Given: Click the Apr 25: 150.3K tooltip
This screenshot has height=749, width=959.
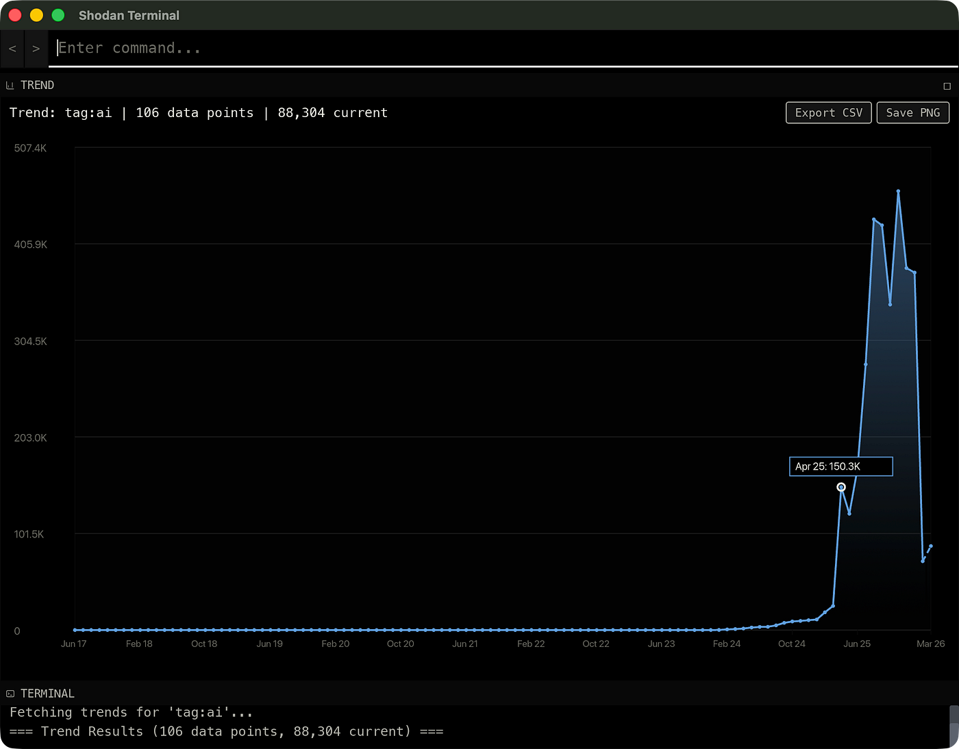Looking at the screenshot, I should point(841,466).
